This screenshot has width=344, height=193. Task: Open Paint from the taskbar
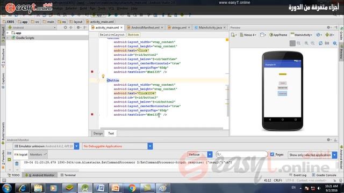163,188
